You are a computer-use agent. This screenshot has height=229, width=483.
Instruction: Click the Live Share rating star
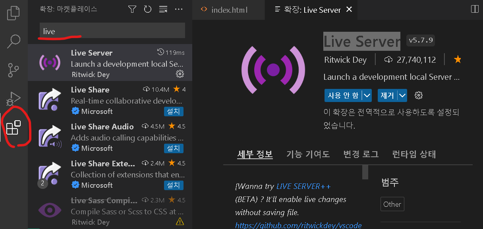pyautogui.click(x=177, y=89)
